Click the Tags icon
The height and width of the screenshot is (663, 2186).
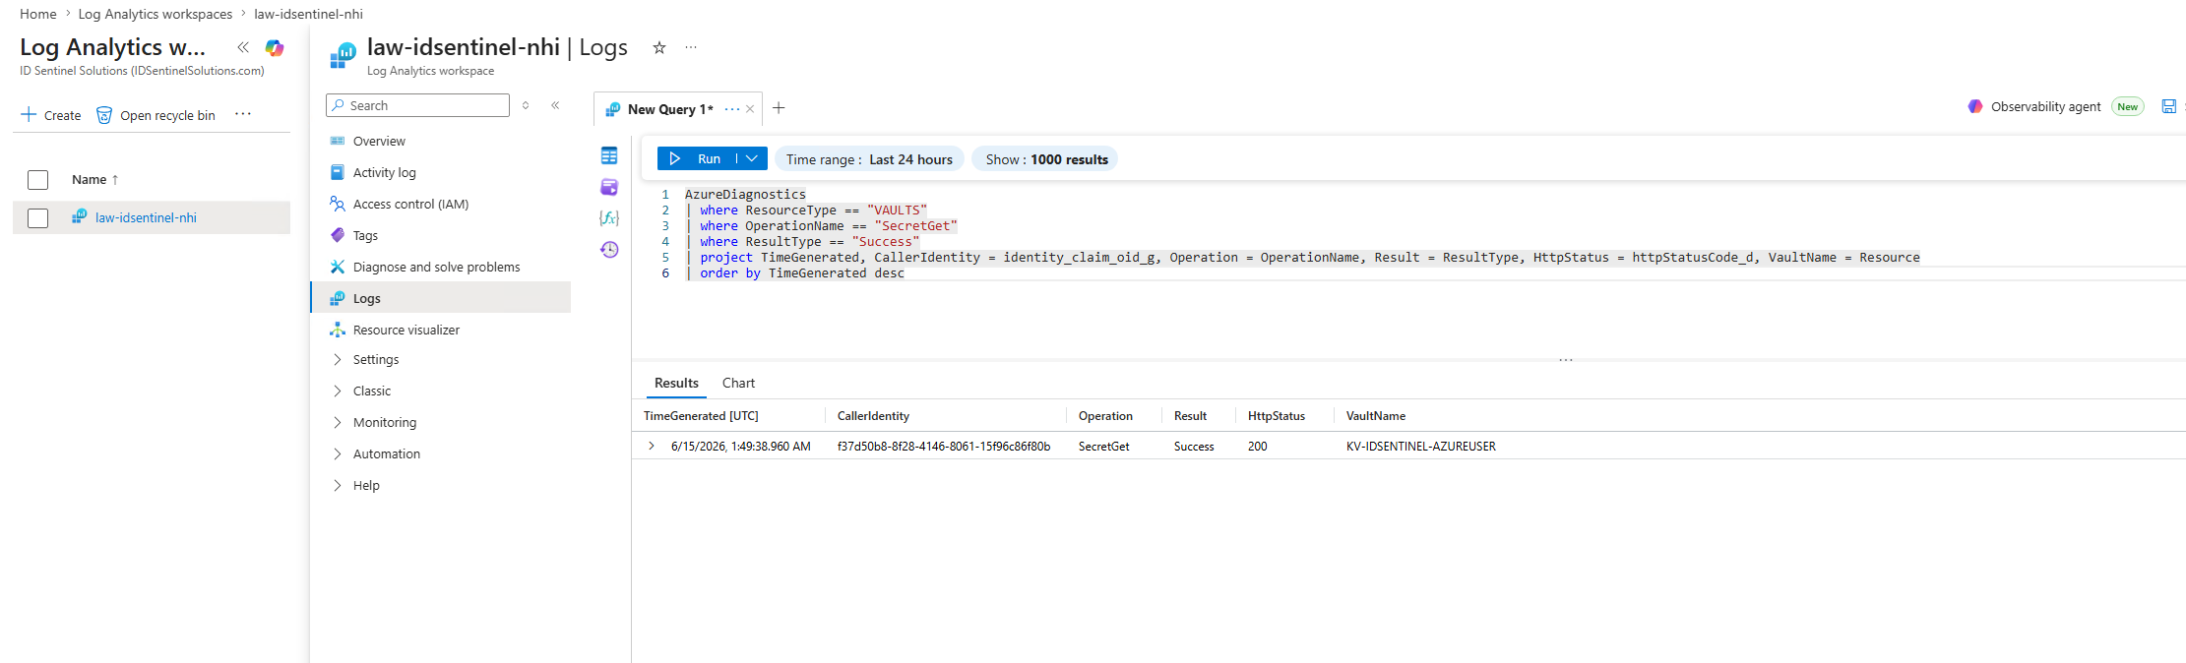(338, 235)
